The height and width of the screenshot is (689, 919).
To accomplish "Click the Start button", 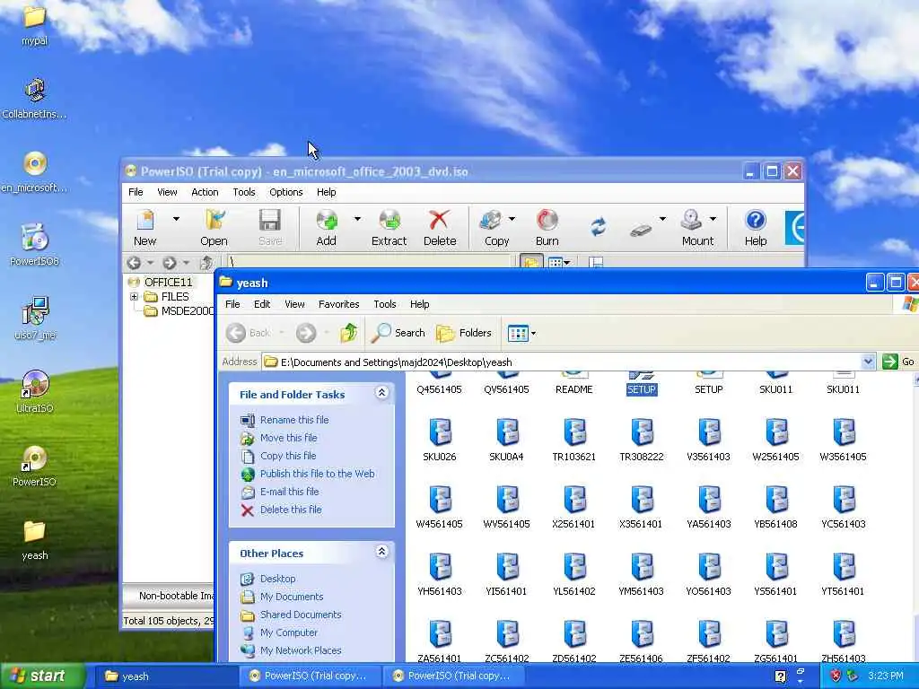I will pyautogui.click(x=42, y=676).
